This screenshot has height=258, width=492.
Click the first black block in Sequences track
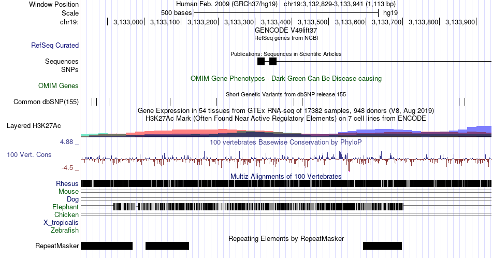(261, 62)
